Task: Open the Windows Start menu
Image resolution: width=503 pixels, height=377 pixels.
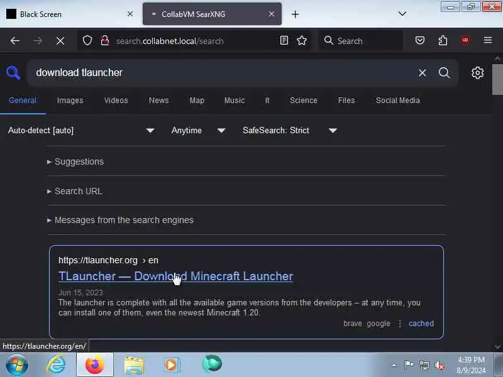Action: coord(17,365)
